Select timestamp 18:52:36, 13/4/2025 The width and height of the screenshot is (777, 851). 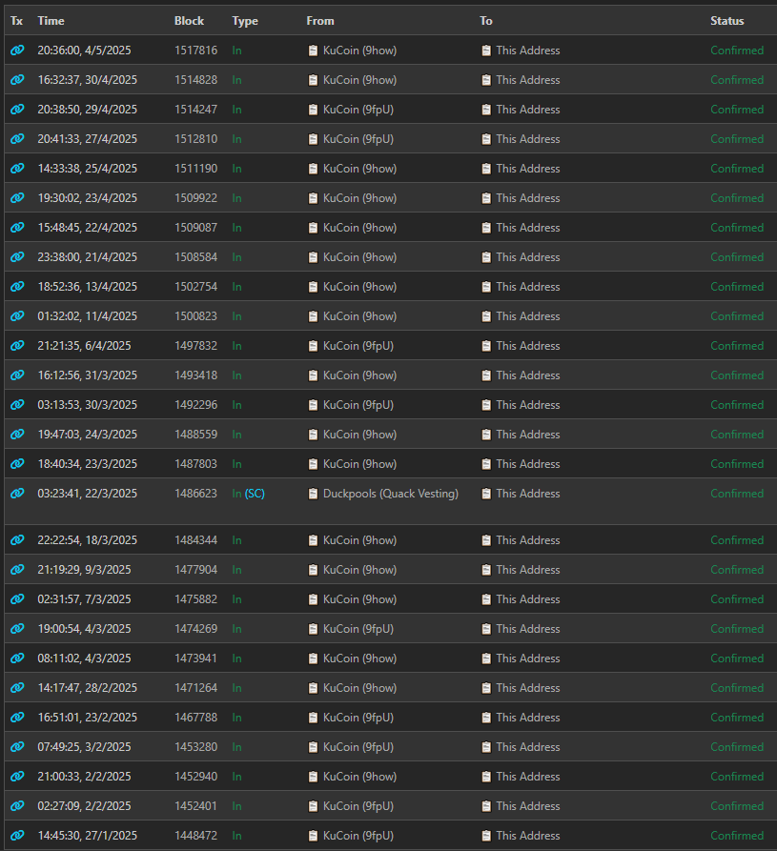coord(88,287)
